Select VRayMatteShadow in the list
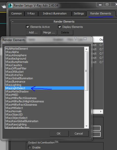This screenshot has width=117, height=150. point(17,91)
